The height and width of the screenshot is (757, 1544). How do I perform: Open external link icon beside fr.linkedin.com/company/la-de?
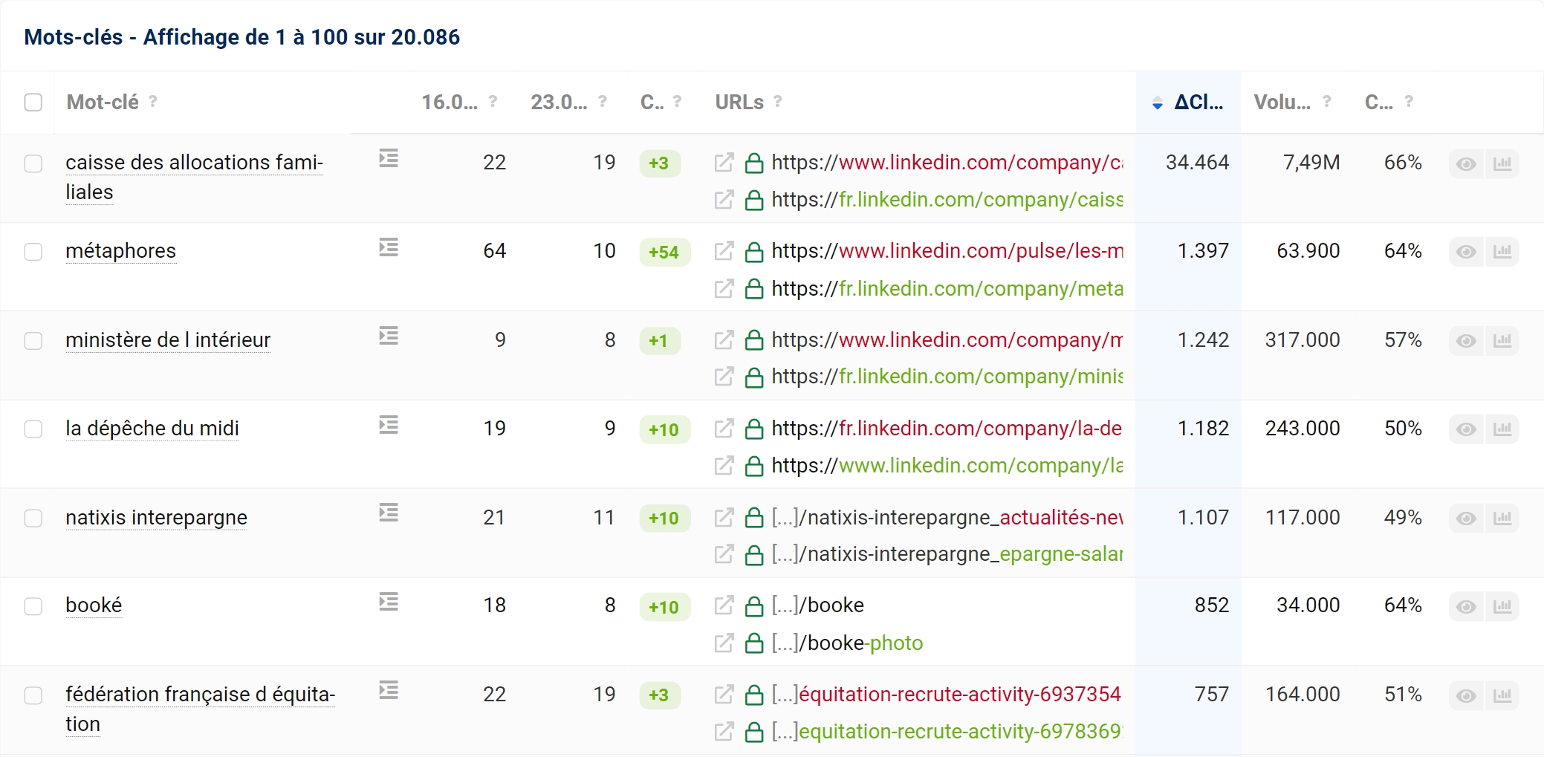click(x=724, y=429)
